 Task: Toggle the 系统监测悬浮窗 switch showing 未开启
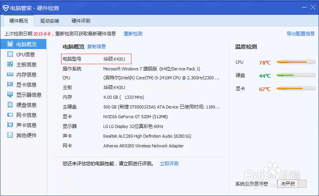pyautogui.click(x=292, y=184)
